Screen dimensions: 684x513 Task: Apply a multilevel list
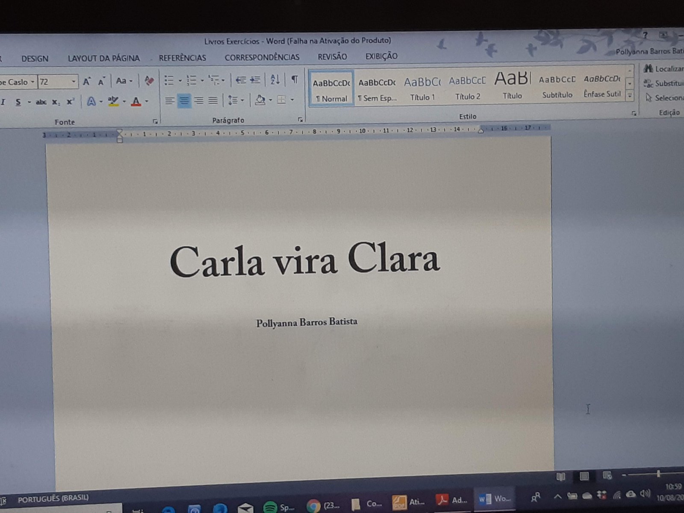pos(213,80)
